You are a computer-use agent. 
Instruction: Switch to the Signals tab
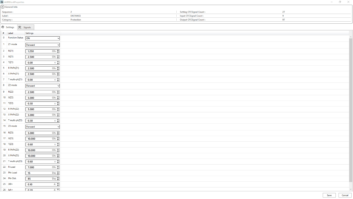click(26, 27)
